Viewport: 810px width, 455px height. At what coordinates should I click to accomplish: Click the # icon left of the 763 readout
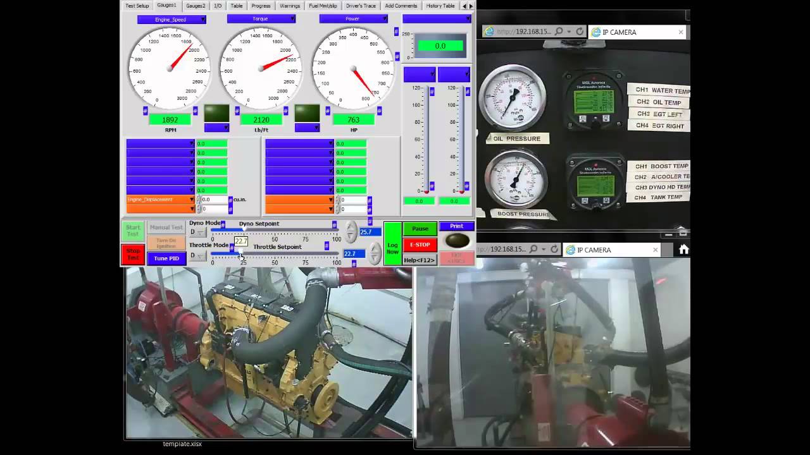(x=328, y=111)
